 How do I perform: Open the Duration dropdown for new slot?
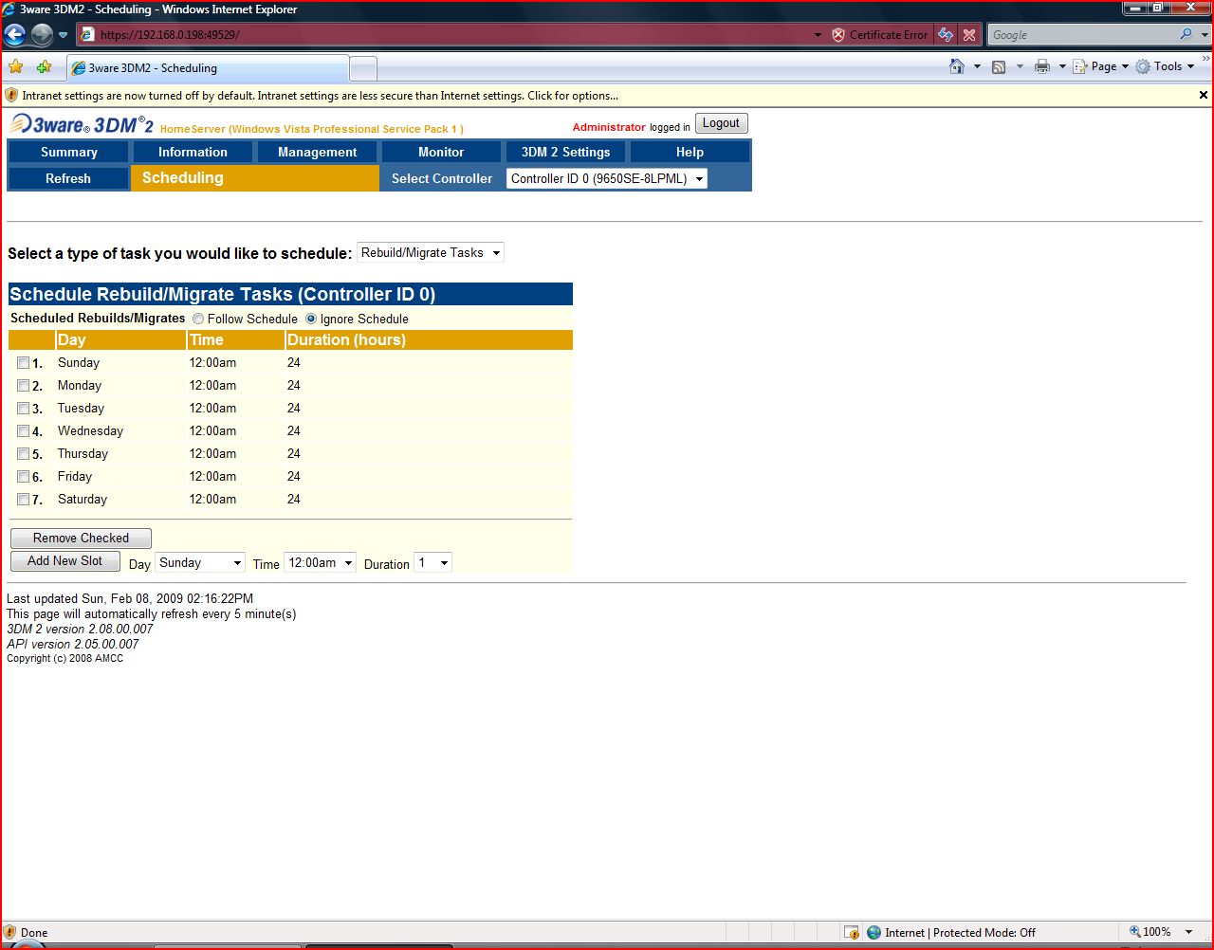point(432,562)
